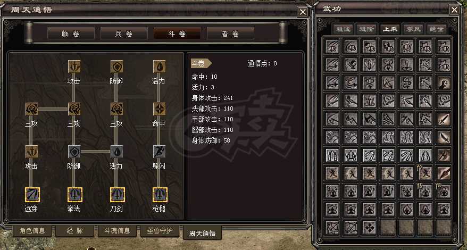Click the 命中 node icon
This screenshot has height=250, width=467.
[x=160, y=109]
